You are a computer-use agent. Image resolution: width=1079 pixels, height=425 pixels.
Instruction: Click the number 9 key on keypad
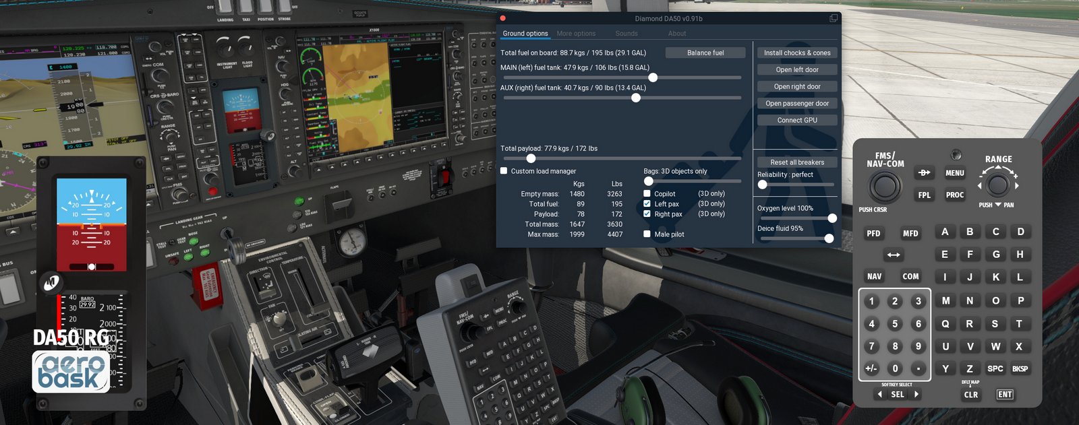coord(918,346)
